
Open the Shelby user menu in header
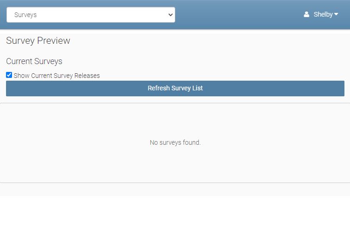click(x=321, y=14)
